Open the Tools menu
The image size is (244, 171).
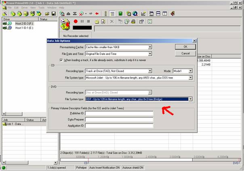41,8
